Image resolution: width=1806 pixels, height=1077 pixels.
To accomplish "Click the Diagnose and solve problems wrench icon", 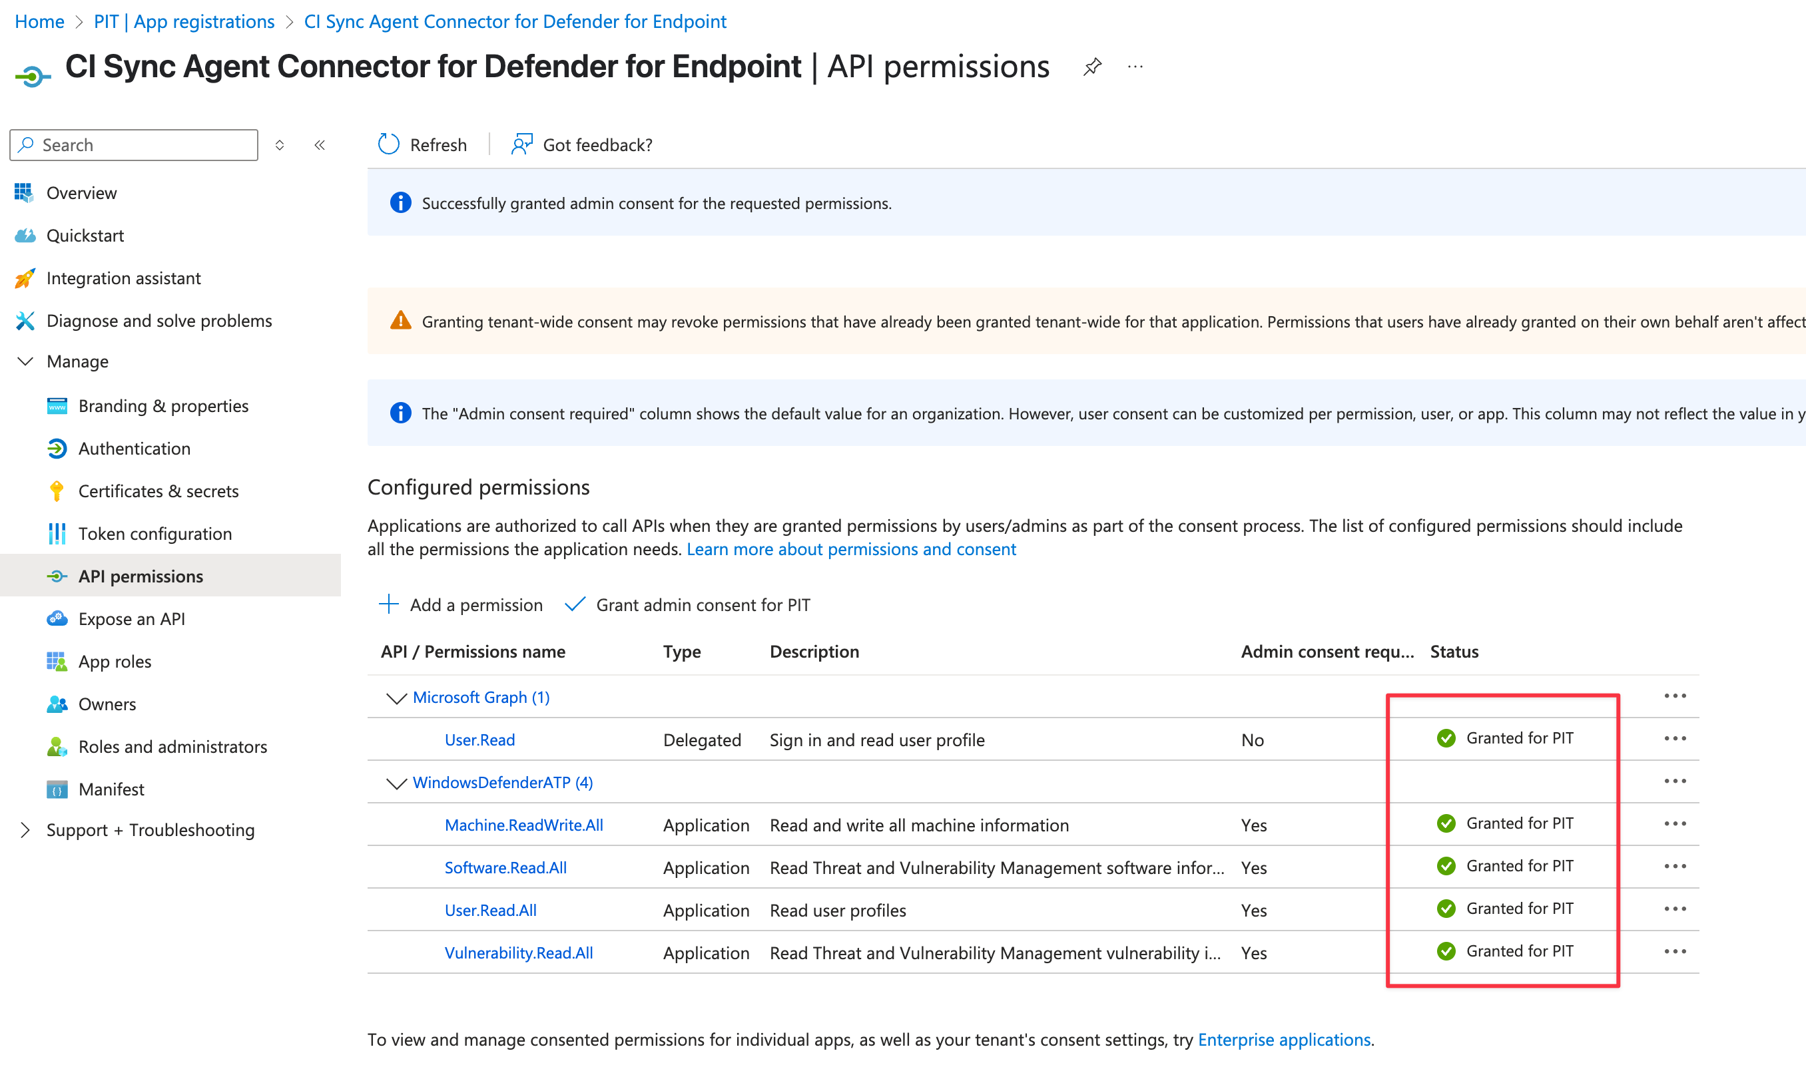I will tap(25, 321).
